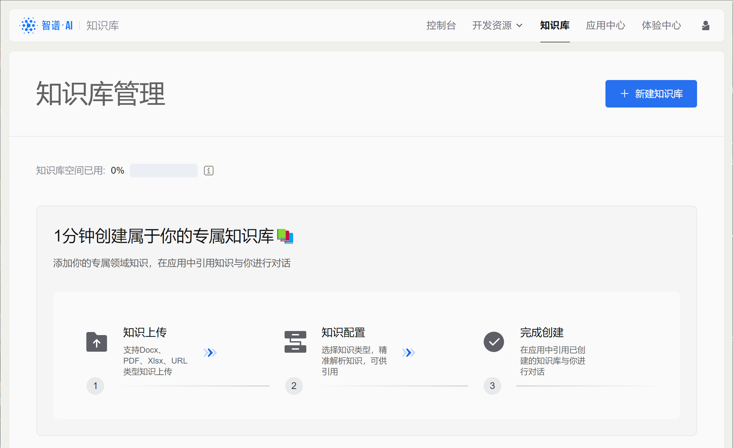Click the knowledge configuration icon
This screenshot has height=448, width=733.
click(x=295, y=342)
